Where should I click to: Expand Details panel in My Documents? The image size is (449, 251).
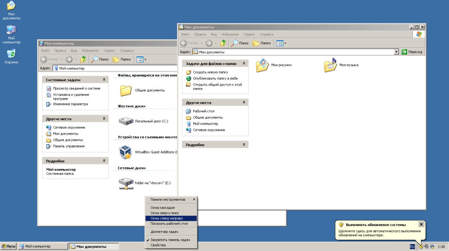(x=244, y=145)
